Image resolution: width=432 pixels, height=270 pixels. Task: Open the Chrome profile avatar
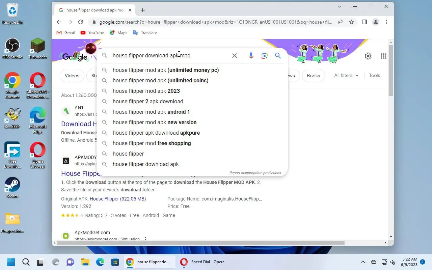pyautogui.click(x=375, y=22)
